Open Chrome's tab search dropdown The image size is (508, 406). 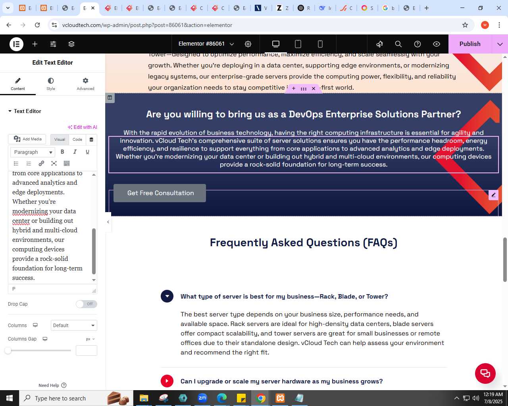point(8,8)
